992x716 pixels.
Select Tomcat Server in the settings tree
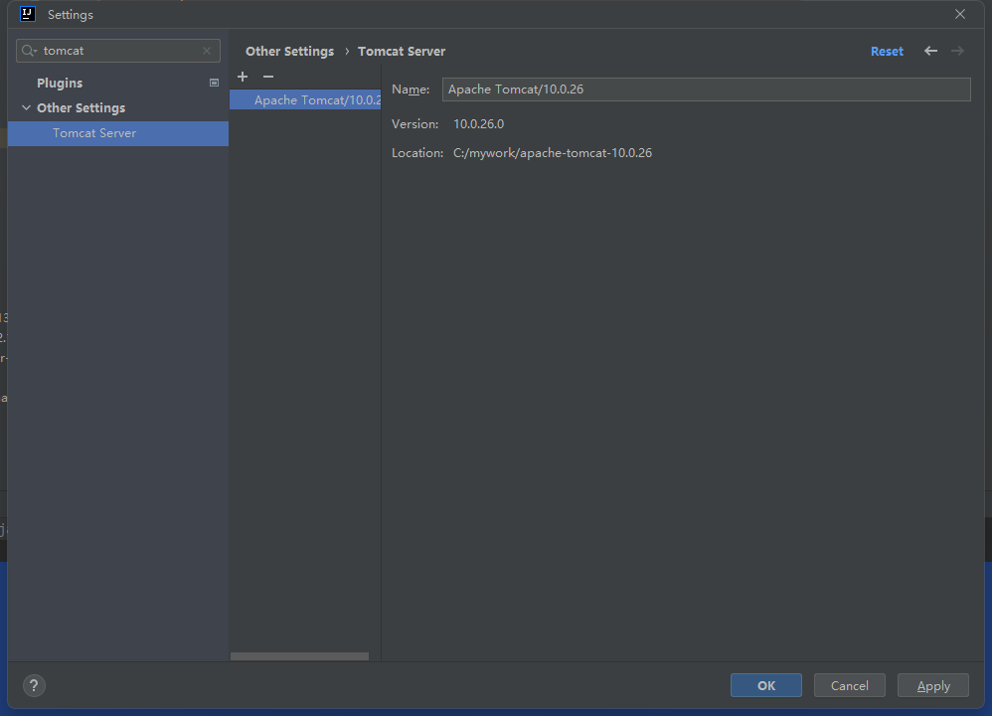(x=118, y=133)
